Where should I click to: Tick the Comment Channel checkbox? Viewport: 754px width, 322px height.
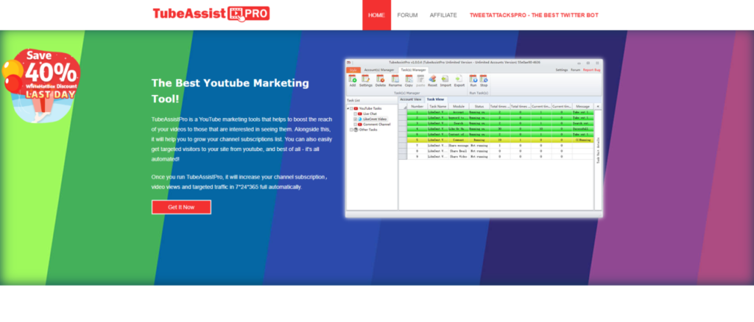[356, 125]
